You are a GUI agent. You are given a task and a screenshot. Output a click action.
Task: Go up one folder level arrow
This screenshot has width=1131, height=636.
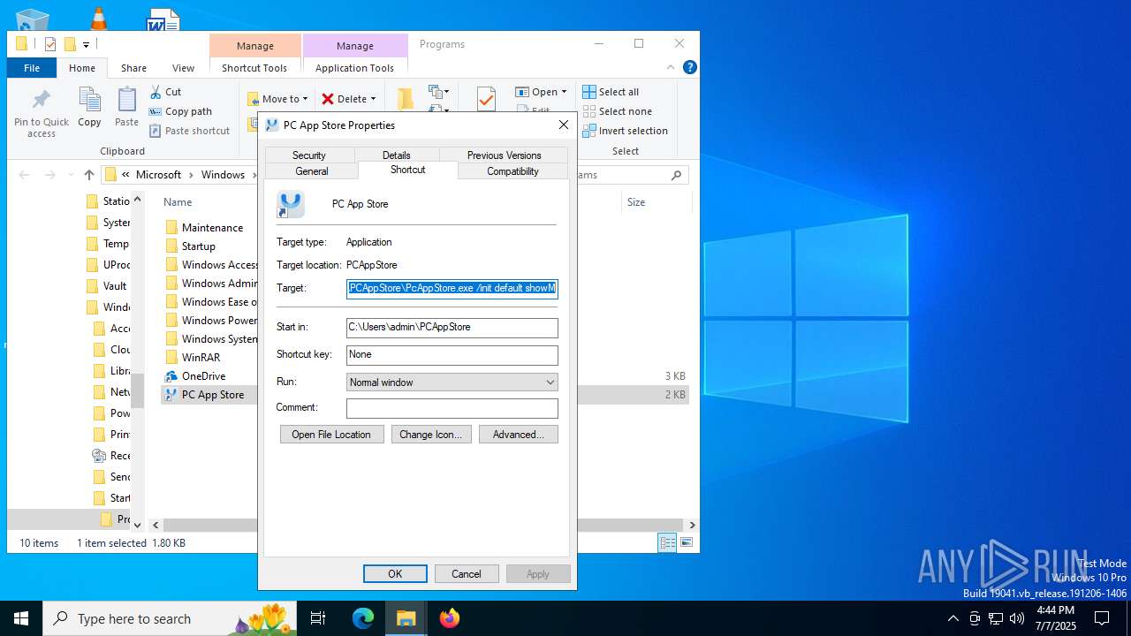88,175
